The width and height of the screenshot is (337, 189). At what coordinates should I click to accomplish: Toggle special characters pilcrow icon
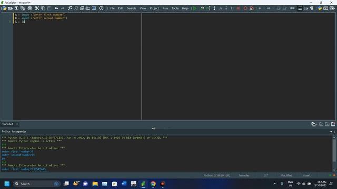[312, 8]
